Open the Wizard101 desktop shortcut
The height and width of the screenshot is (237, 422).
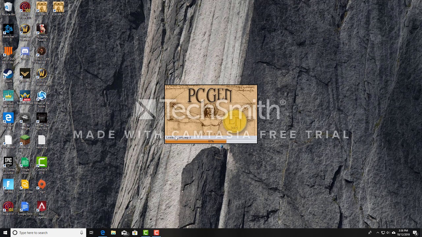click(8, 208)
